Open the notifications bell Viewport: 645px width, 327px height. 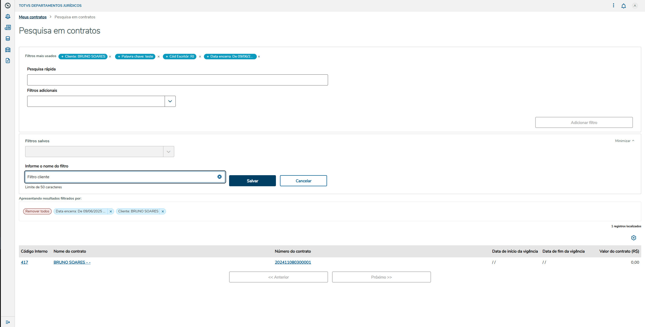tap(623, 6)
